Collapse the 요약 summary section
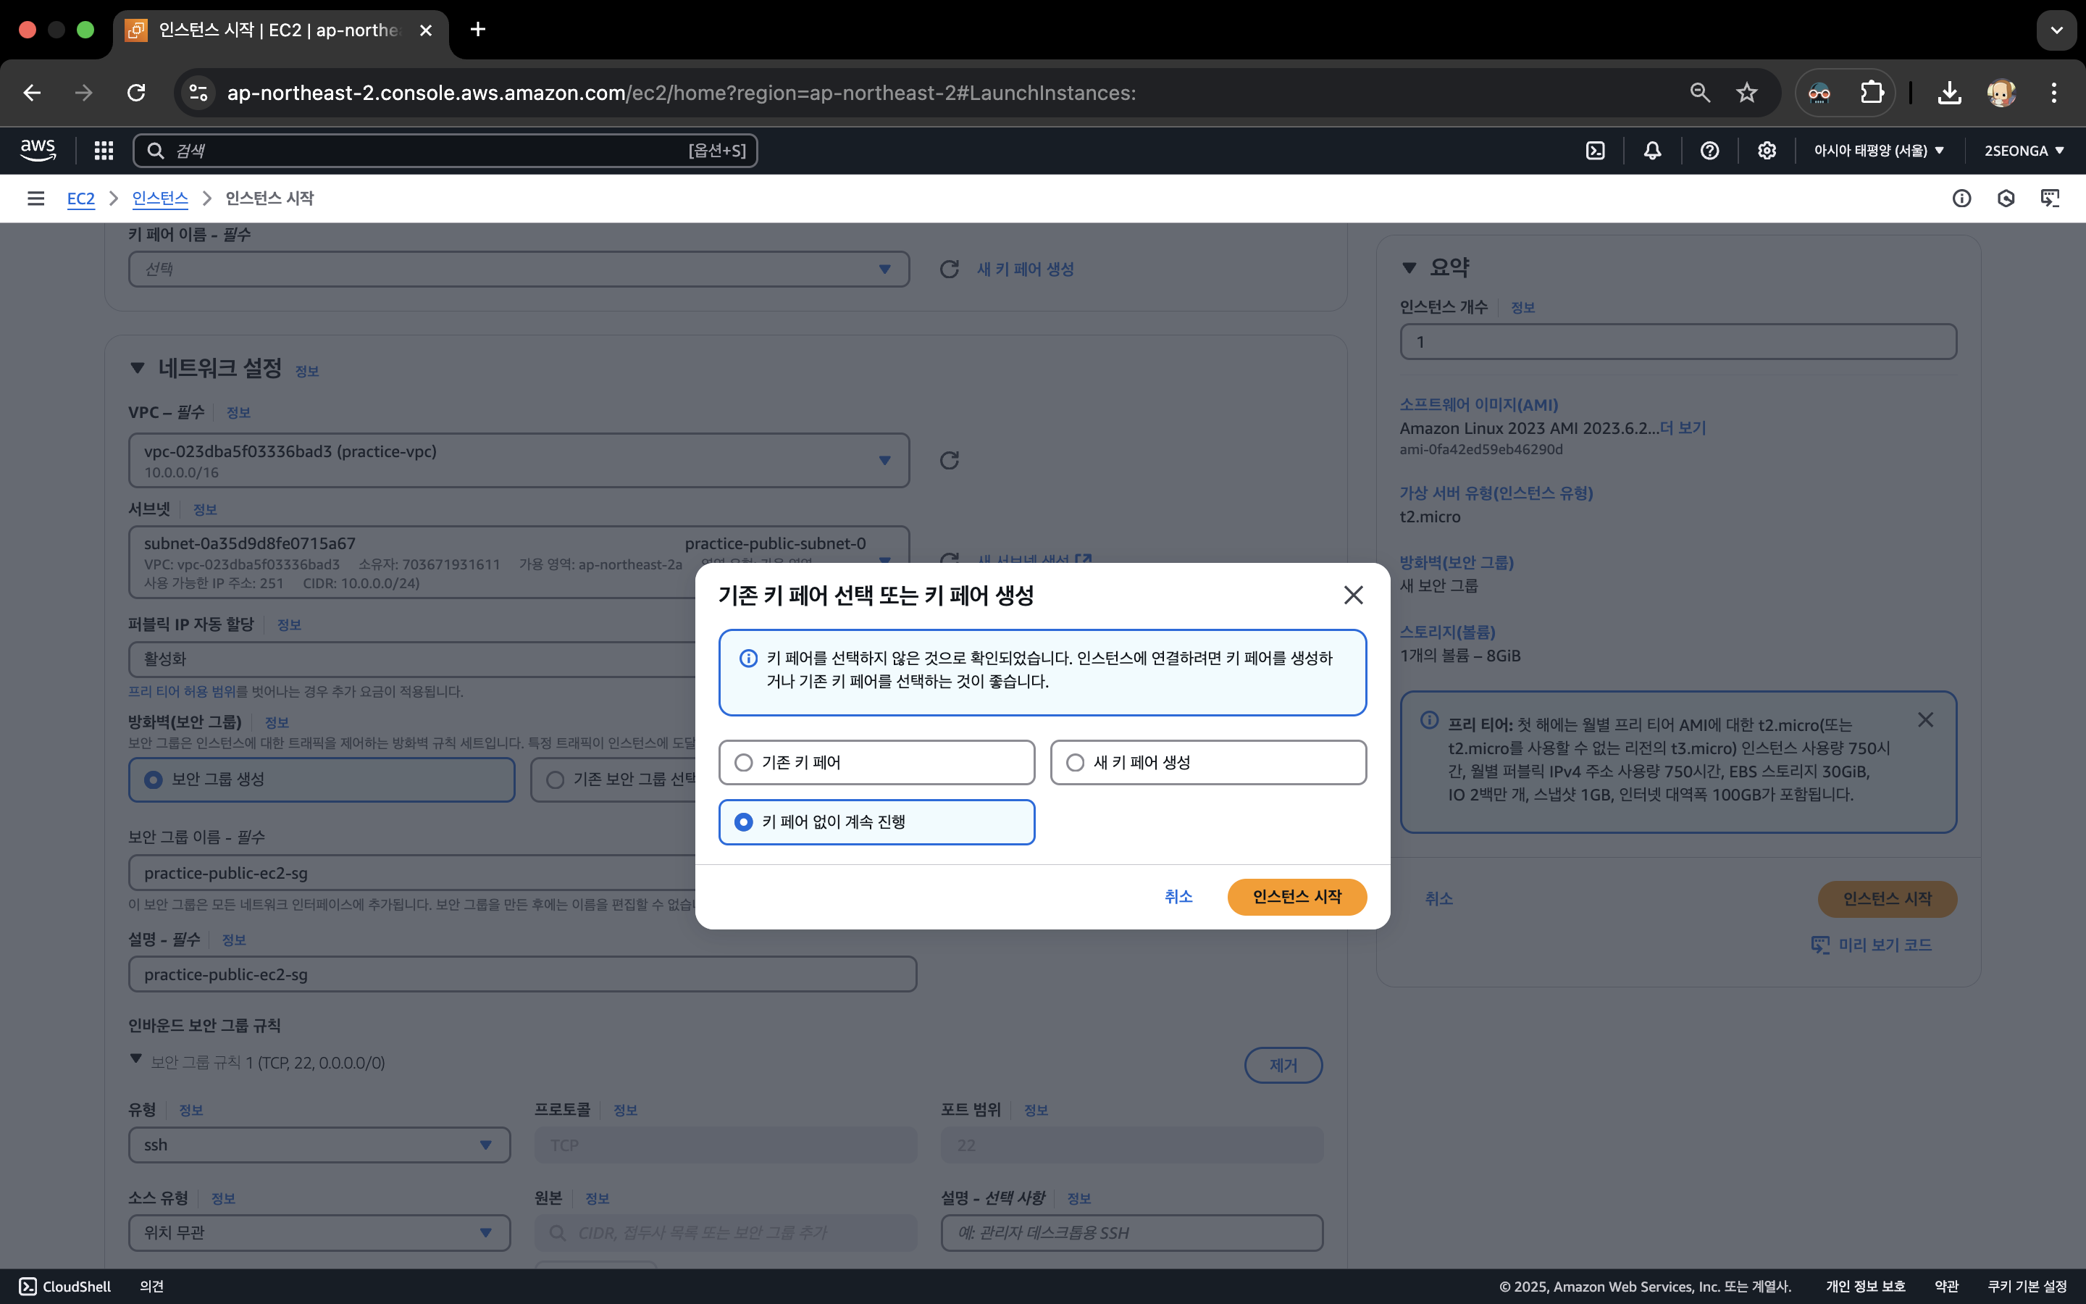Viewport: 2086px width, 1304px height. pos(1409,268)
